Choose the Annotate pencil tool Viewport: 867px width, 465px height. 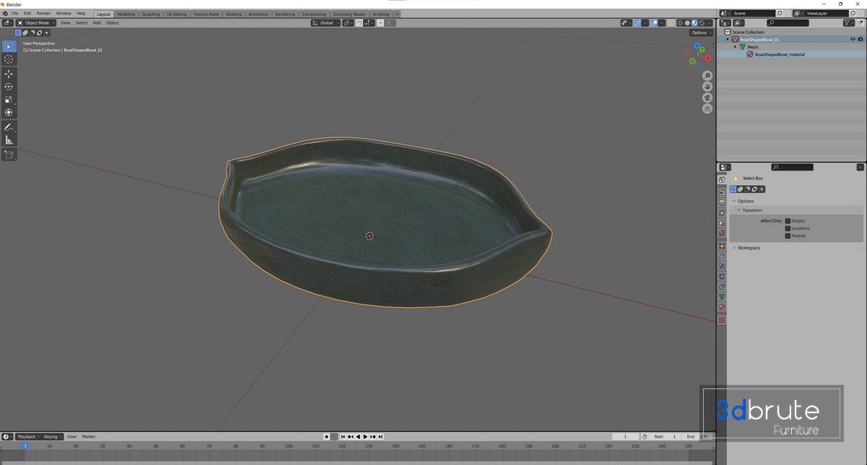pyautogui.click(x=9, y=127)
